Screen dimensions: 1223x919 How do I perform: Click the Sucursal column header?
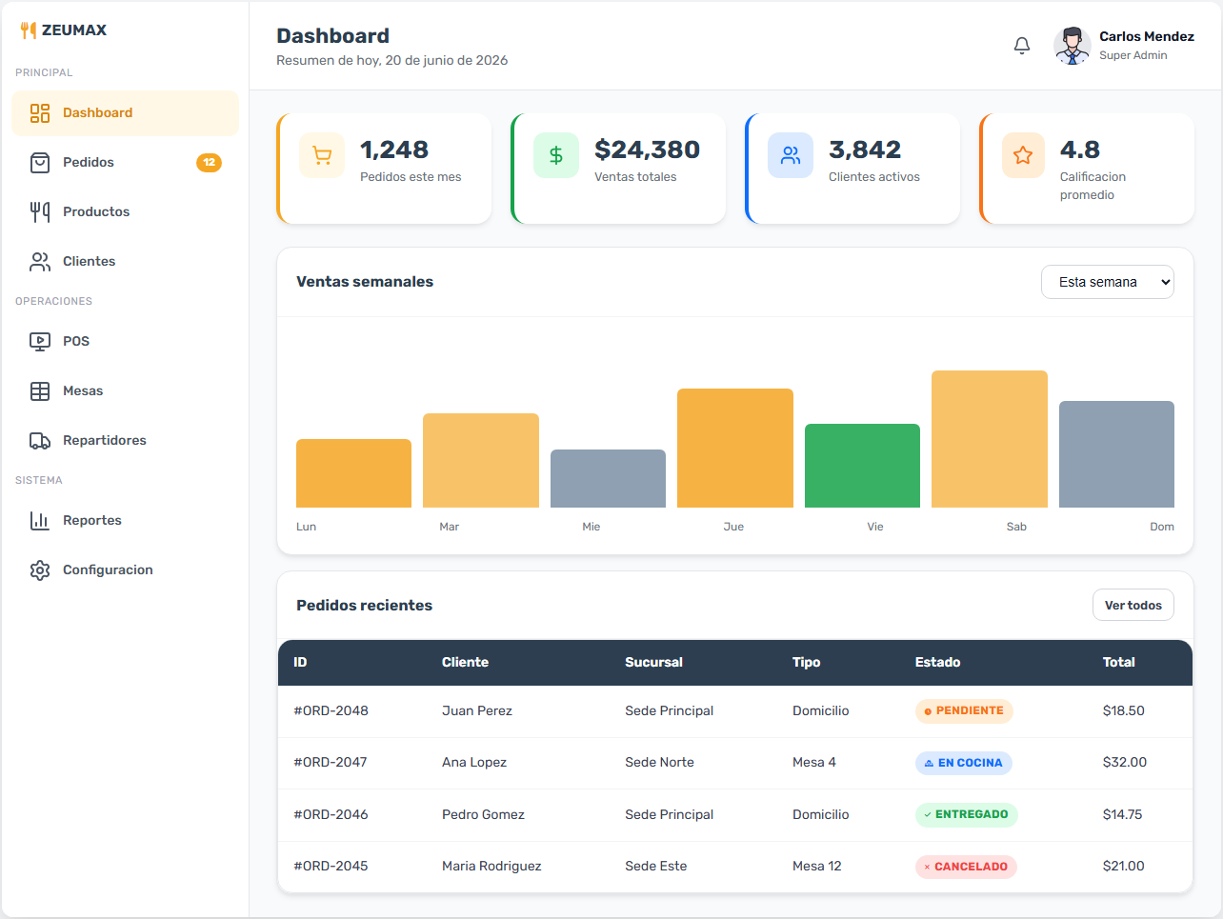click(653, 663)
